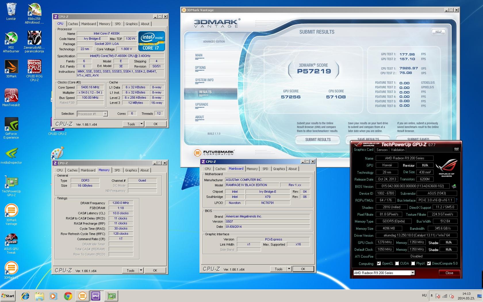
Task: Click the Bus Interface question mark in GPU-Z
Action: click(x=456, y=200)
